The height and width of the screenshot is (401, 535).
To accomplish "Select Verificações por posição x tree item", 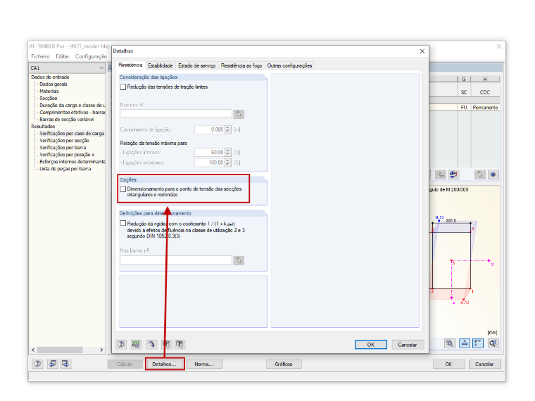I will pyautogui.click(x=67, y=155).
